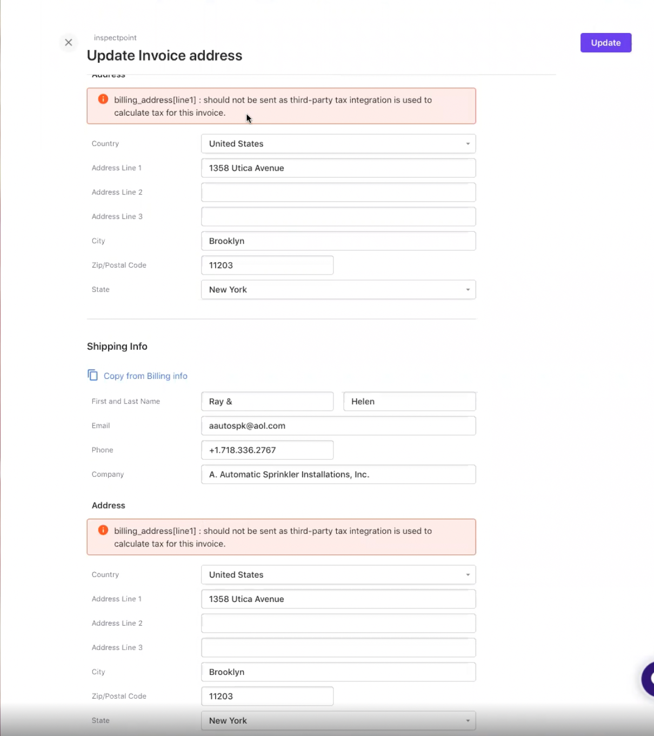
Task: Edit the shipping Company field
Action: coord(338,474)
